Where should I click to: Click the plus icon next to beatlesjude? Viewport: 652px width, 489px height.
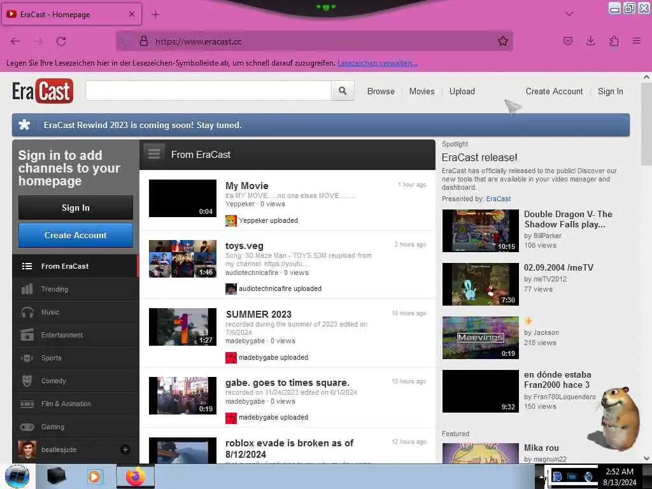tap(125, 450)
